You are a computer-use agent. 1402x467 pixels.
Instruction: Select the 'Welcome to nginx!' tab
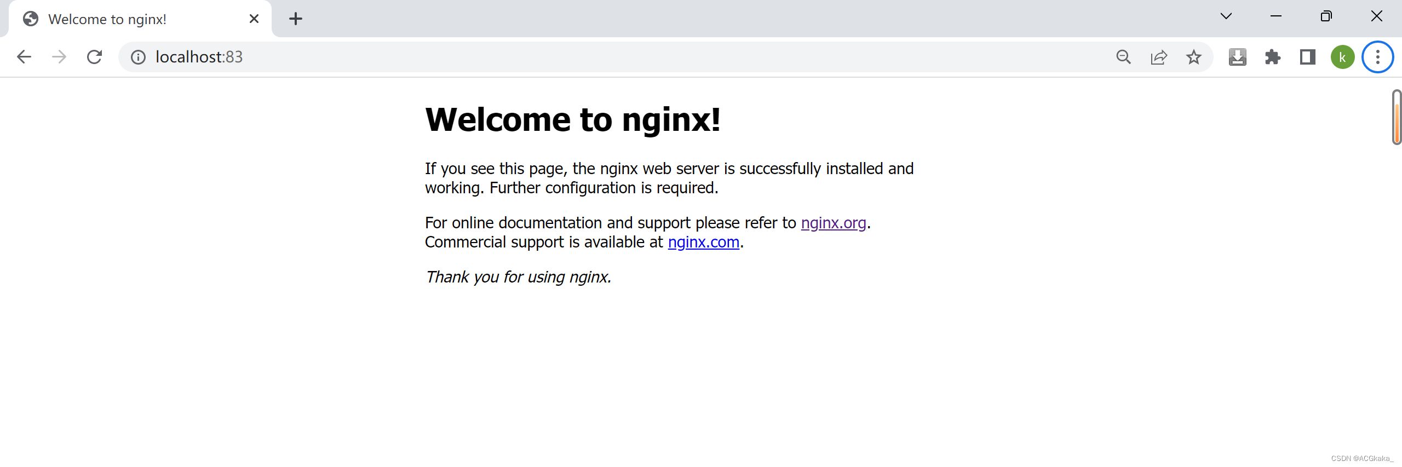pyautogui.click(x=140, y=19)
